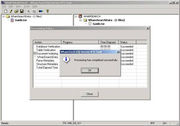180x126 pixels.
Task: Click Succeeded status for Parse Metadata
Action: [127, 61]
